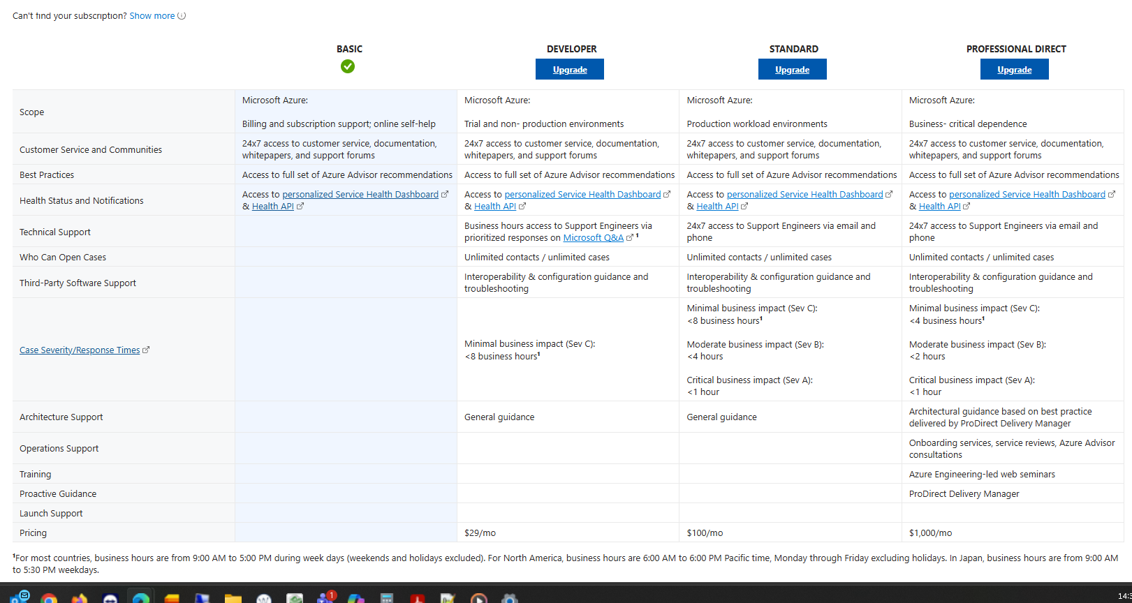Click external-link icon after Microsoft Q&A
Viewport: 1132px width, 603px height.
point(630,238)
